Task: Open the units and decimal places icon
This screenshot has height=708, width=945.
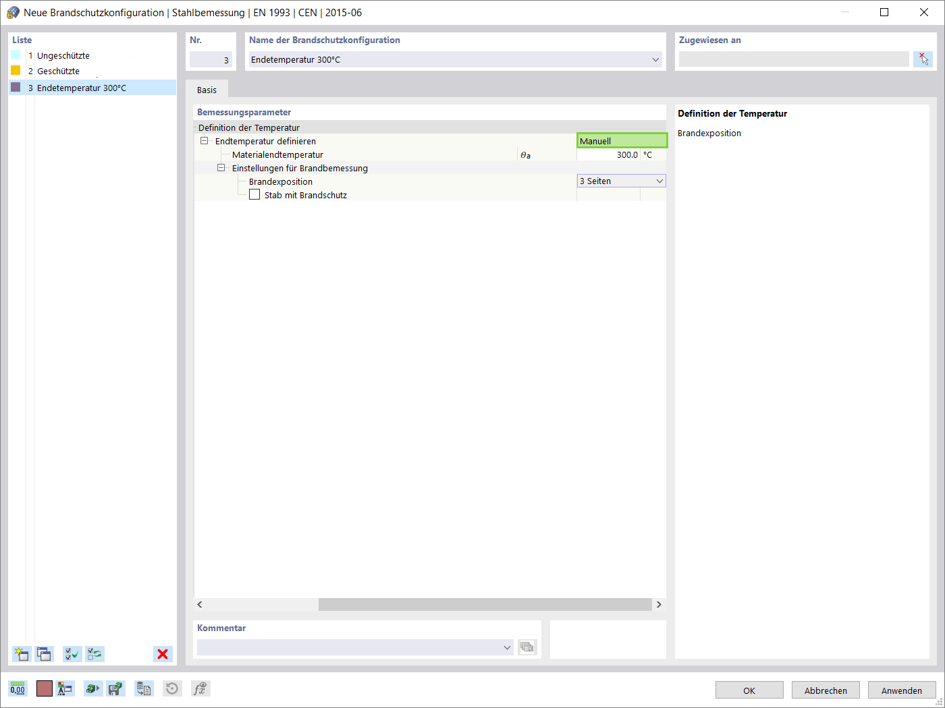Action: coord(18,688)
